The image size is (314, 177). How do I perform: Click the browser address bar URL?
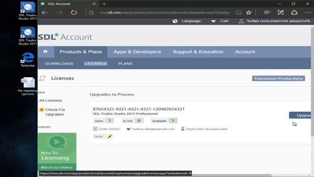click(165, 12)
